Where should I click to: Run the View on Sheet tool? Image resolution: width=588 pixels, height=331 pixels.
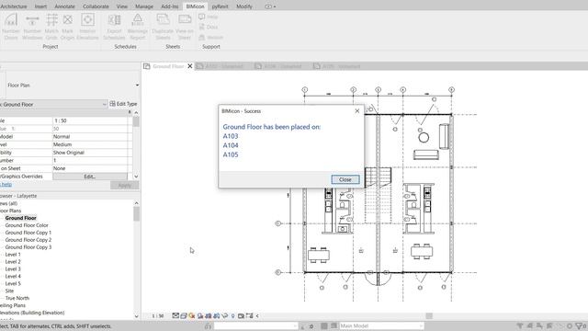coord(185,27)
